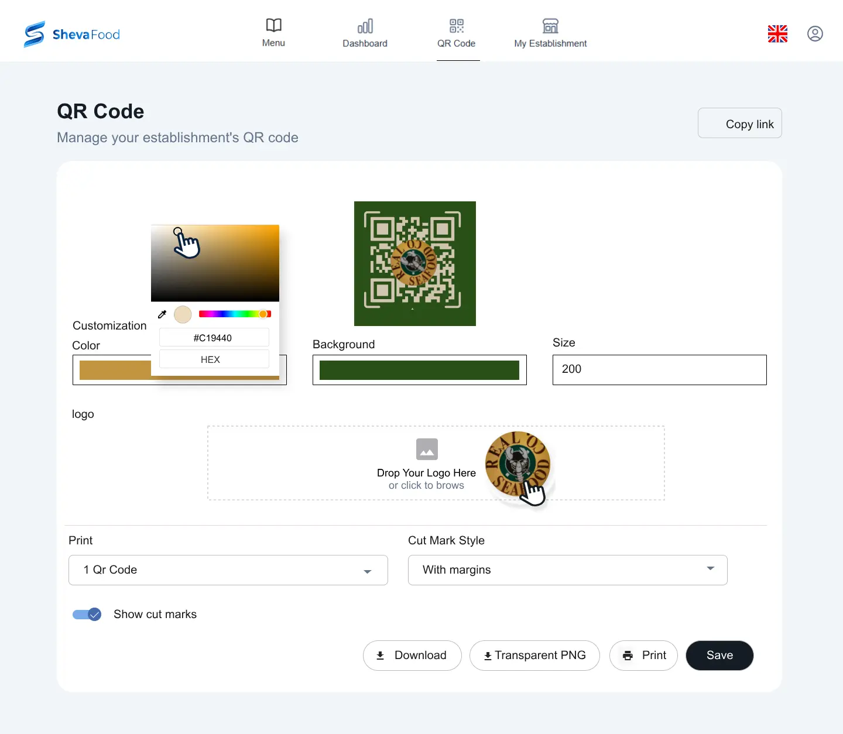Click the download arrow icon on Download button
Screen dimensions: 843x734
pos(381,656)
